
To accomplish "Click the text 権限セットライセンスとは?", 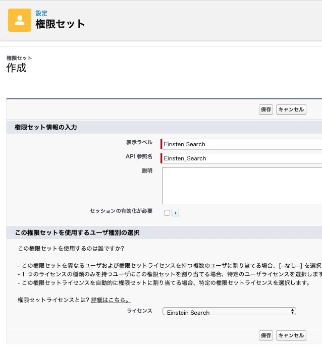I will pos(53,300).
